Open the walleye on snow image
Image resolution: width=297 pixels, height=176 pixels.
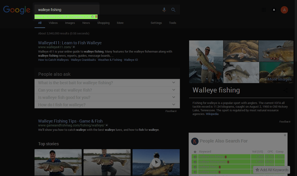(241, 73)
